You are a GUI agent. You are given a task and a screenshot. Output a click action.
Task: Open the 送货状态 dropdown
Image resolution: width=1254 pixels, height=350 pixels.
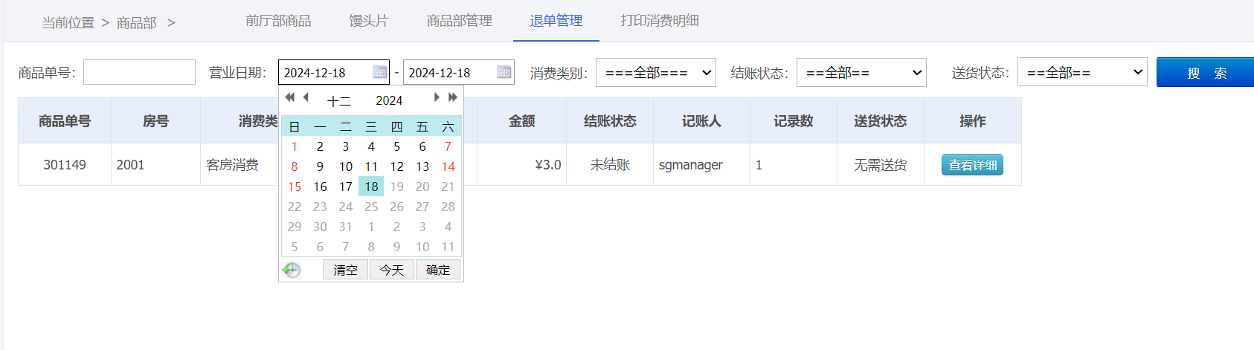click(x=1082, y=72)
